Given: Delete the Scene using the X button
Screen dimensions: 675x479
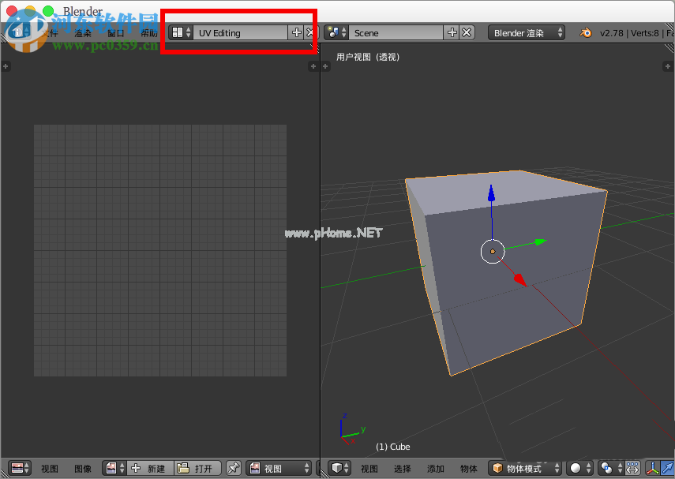Looking at the screenshot, I should point(467,32).
